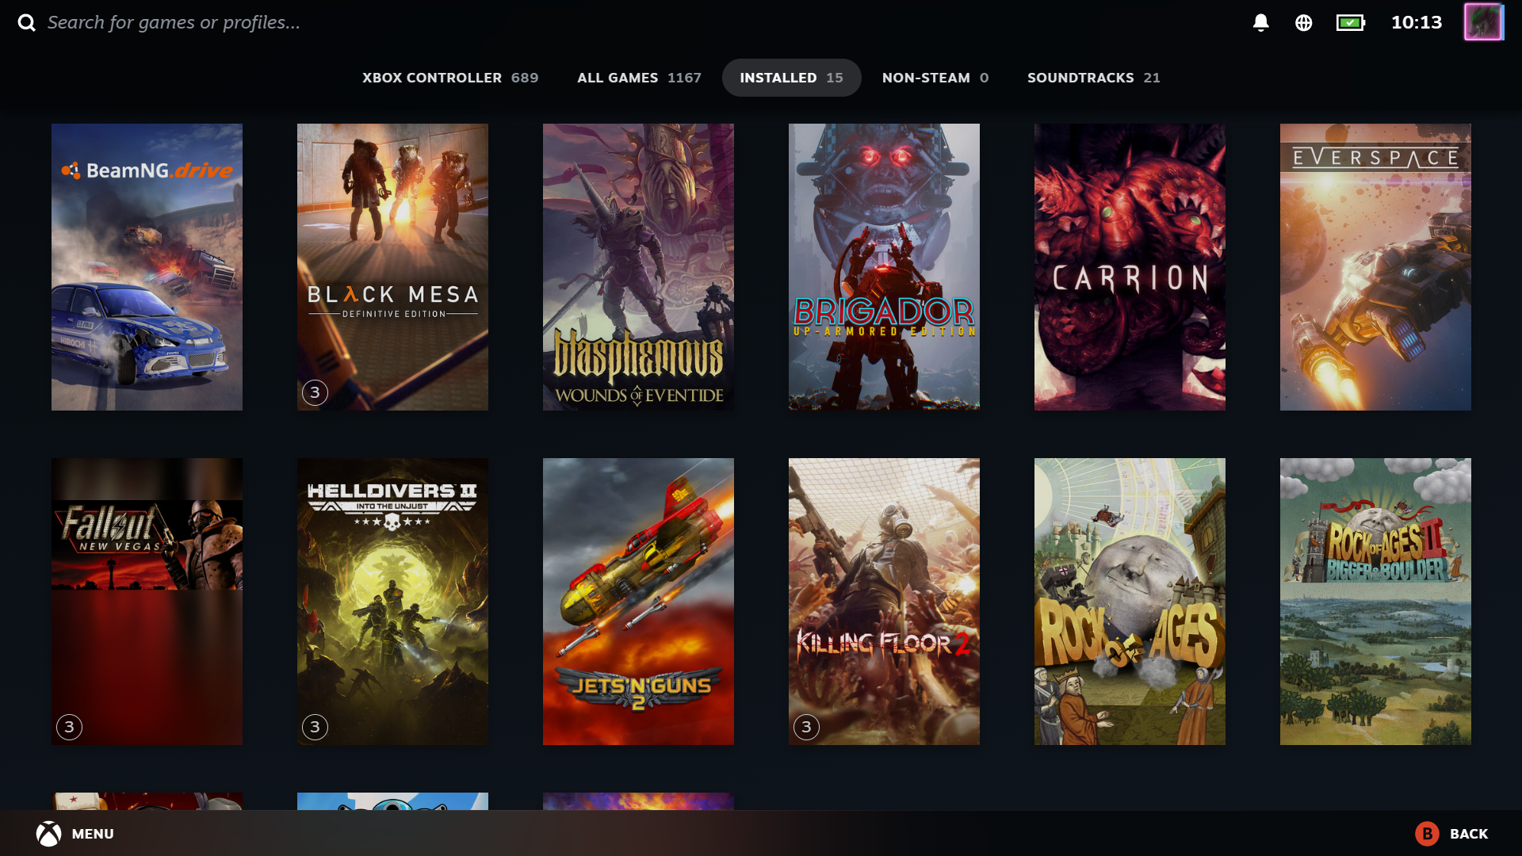The width and height of the screenshot is (1522, 856).
Task: Open notifications bell icon
Action: tap(1260, 22)
